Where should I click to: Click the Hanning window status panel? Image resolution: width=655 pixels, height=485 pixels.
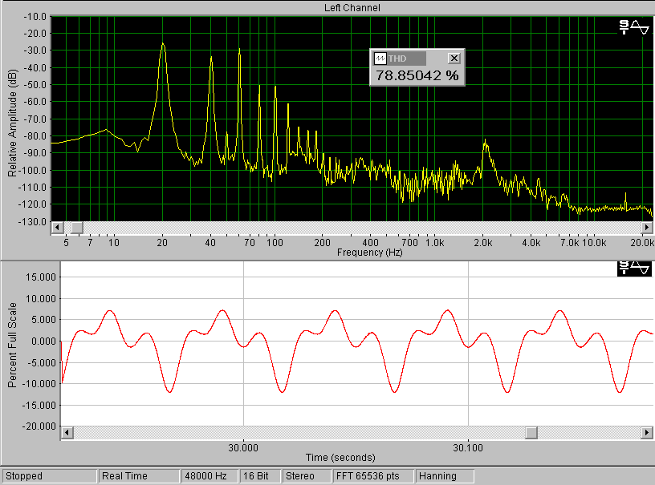(x=445, y=476)
